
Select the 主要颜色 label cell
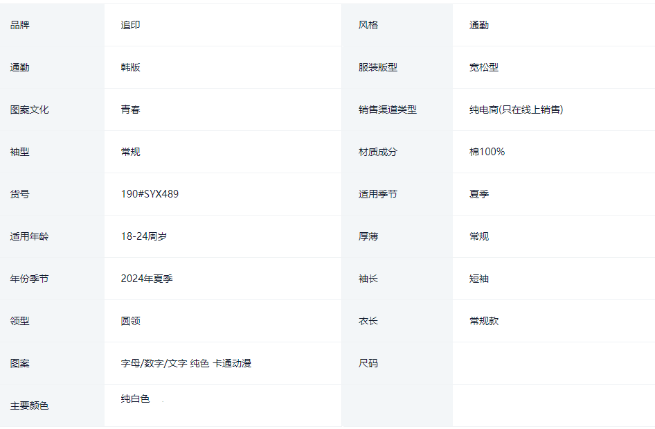(x=30, y=405)
